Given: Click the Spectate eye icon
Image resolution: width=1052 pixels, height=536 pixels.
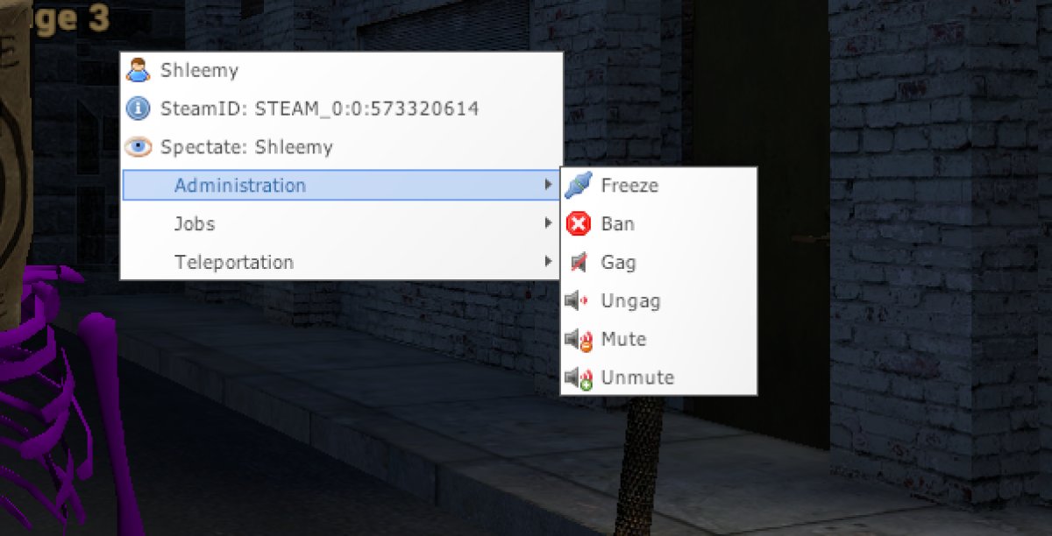Looking at the screenshot, I should click(x=139, y=147).
